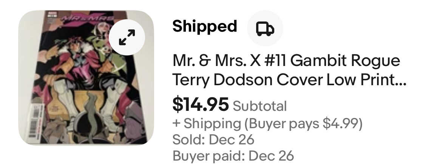Click the Terry Dodson Cover Low Print line
This screenshot has height=164, width=442.
tap(289, 80)
